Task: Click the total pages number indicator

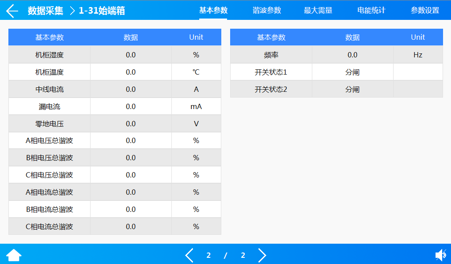Action: pyautogui.click(x=243, y=255)
